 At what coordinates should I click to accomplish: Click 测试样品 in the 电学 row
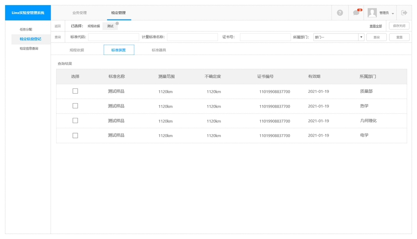tap(116, 135)
